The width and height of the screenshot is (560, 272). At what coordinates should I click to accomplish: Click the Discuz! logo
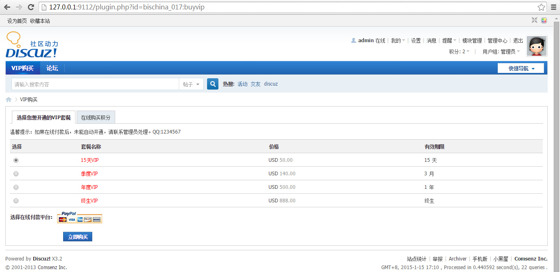(x=32, y=45)
